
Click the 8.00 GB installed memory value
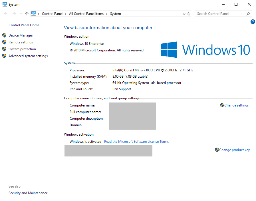click(x=130, y=77)
